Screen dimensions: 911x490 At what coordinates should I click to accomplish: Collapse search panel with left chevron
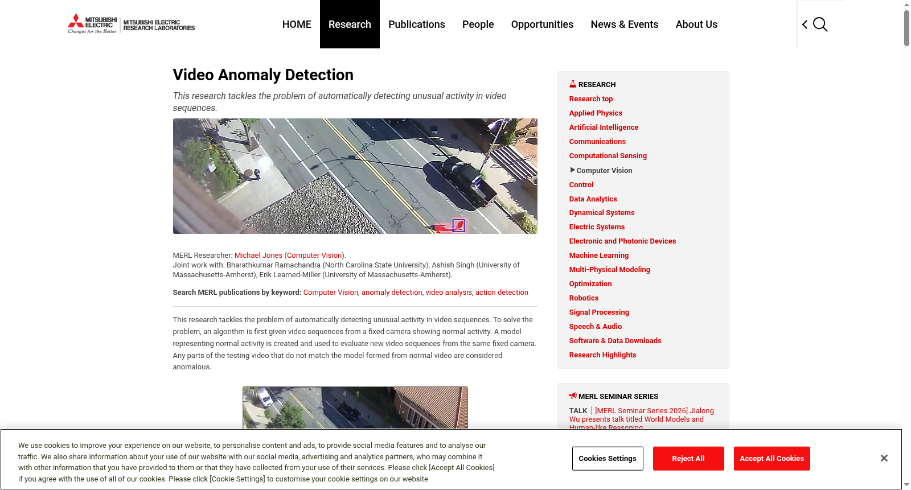click(805, 24)
